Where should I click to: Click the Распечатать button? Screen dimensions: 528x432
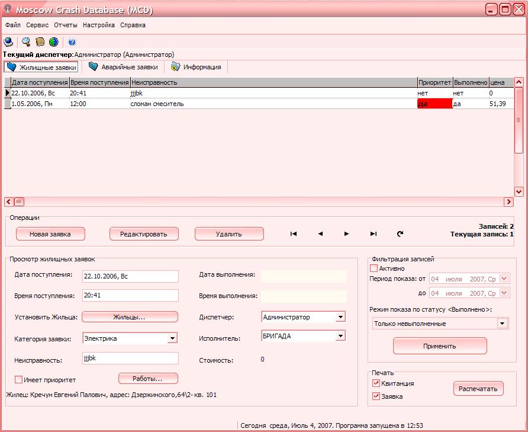478,389
